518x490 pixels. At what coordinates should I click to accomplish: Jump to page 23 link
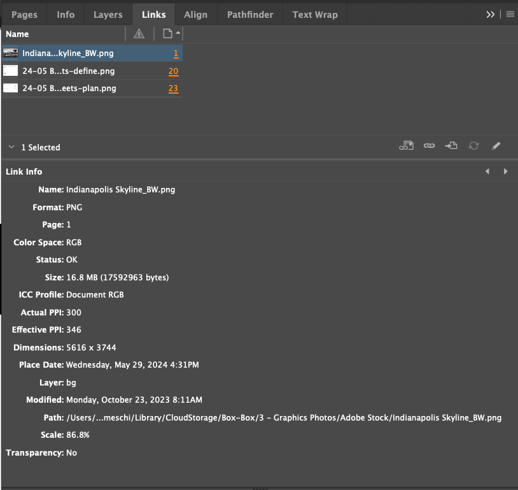[174, 89]
